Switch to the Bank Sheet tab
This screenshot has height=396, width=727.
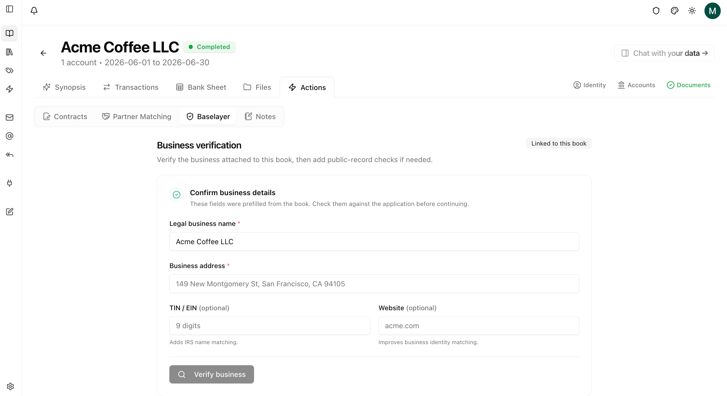pyautogui.click(x=201, y=87)
